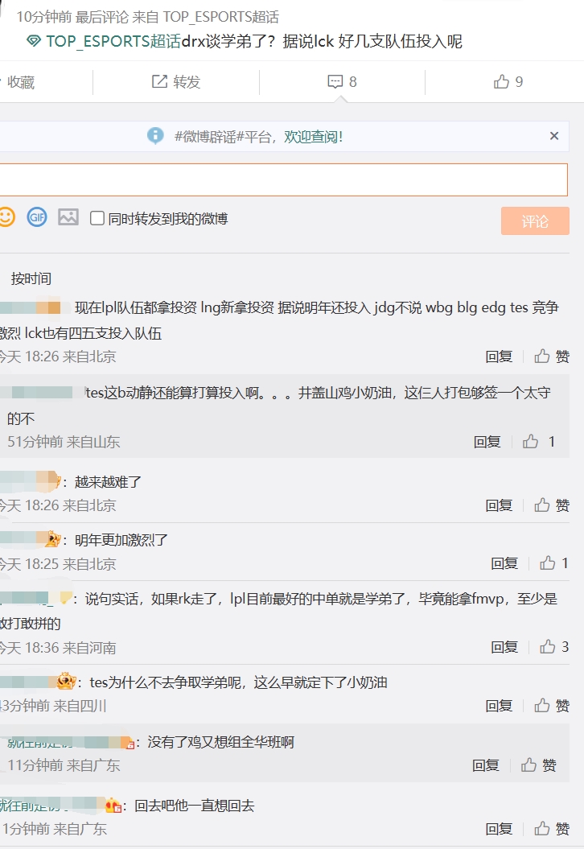Click the timestamp 今天 18:36 来自河南
The image size is (584, 849).
tap(57, 648)
